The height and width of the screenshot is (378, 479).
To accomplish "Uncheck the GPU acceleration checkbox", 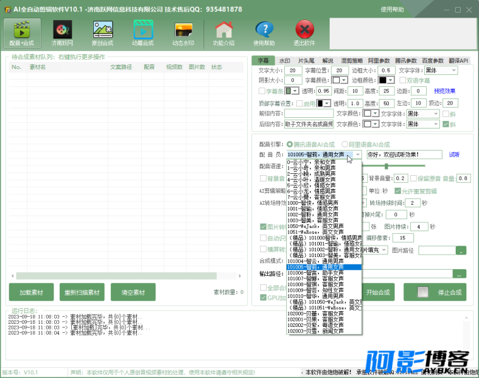I will (x=263, y=297).
